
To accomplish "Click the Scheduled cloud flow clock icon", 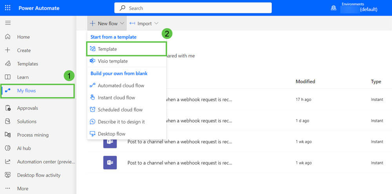I will tap(93, 110).
